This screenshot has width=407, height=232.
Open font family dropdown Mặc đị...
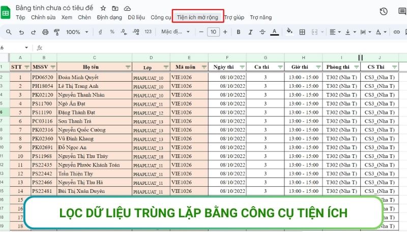pyautogui.click(x=176, y=32)
